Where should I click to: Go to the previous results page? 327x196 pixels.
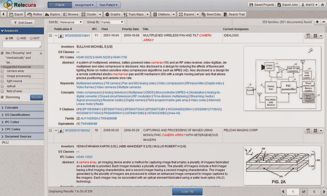coord(283,192)
